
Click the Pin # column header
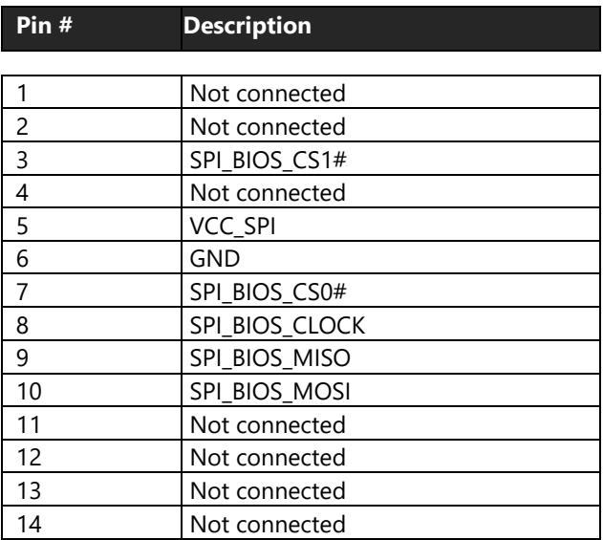[x=91, y=29]
